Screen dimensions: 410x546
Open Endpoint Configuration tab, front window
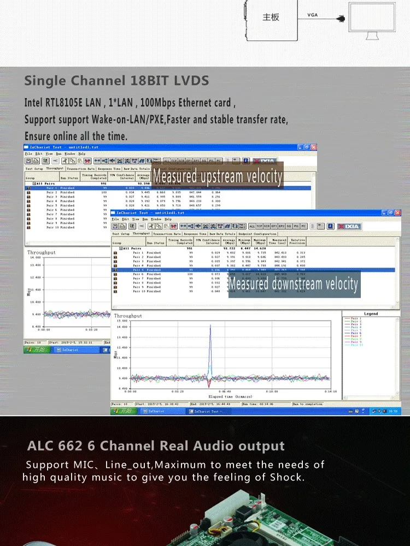click(x=257, y=234)
